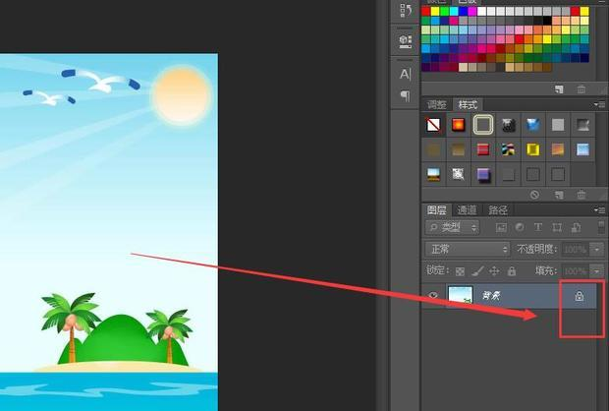Toggle lock all button in the Layers panel
This screenshot has height=411, width=609.
coord(512,270)
